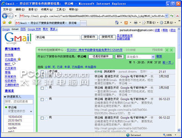Open the 通讯录 contacts link
The height and width of the screenshot is (138, 182).
coord(10,91)
